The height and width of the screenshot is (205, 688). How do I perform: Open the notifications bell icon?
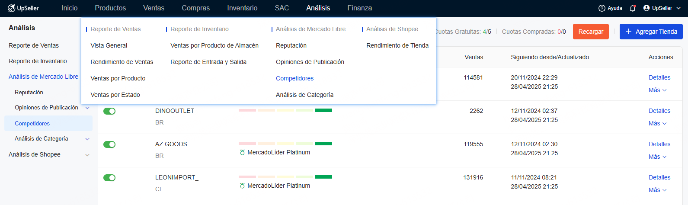point(633,8)
